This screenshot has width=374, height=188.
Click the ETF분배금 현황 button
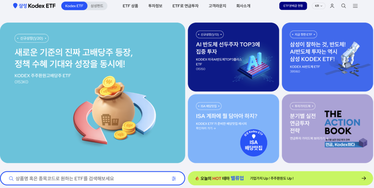point(293,6)
